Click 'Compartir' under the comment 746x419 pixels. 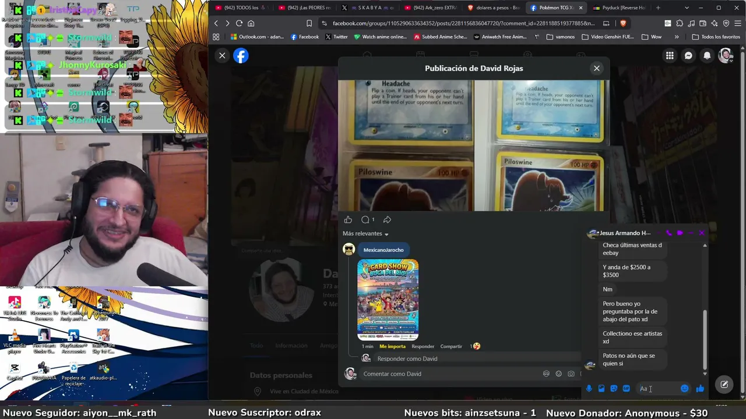(x=451, y=346)
